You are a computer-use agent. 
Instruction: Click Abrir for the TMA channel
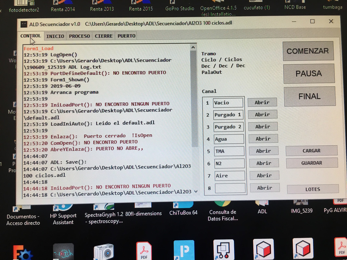coord(263,151)
